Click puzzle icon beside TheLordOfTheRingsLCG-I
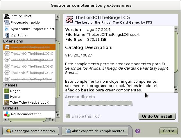 click(x=7, y=79)
